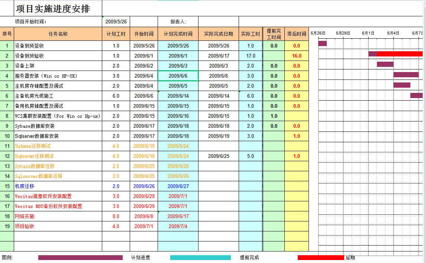Select the 3.0 actual hours for Sqlserver数据库安装

tap(251, 136)
